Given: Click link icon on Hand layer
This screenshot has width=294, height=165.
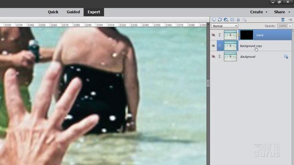Looking at the screenshot, I should click(x=220, y=35).
